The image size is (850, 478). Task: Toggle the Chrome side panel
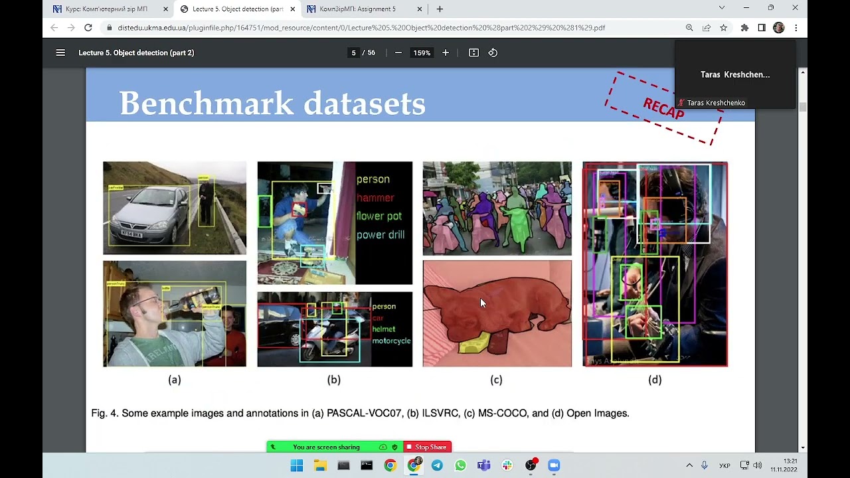(x=762, y=28)
